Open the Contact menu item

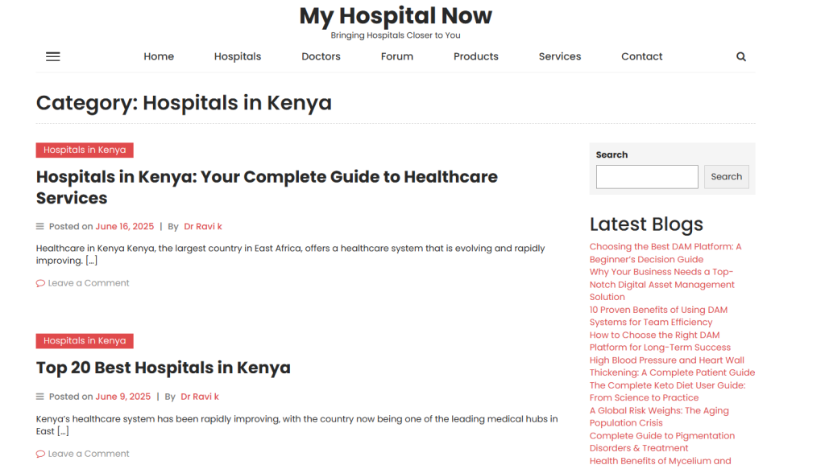click(642, 57)
